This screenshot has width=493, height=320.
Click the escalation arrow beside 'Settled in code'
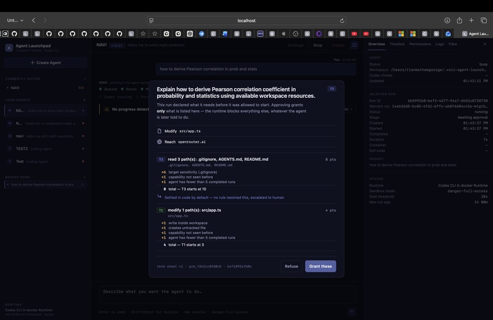pos(160,196)
